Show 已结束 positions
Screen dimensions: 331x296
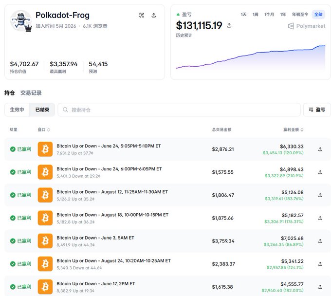point(42,110)
